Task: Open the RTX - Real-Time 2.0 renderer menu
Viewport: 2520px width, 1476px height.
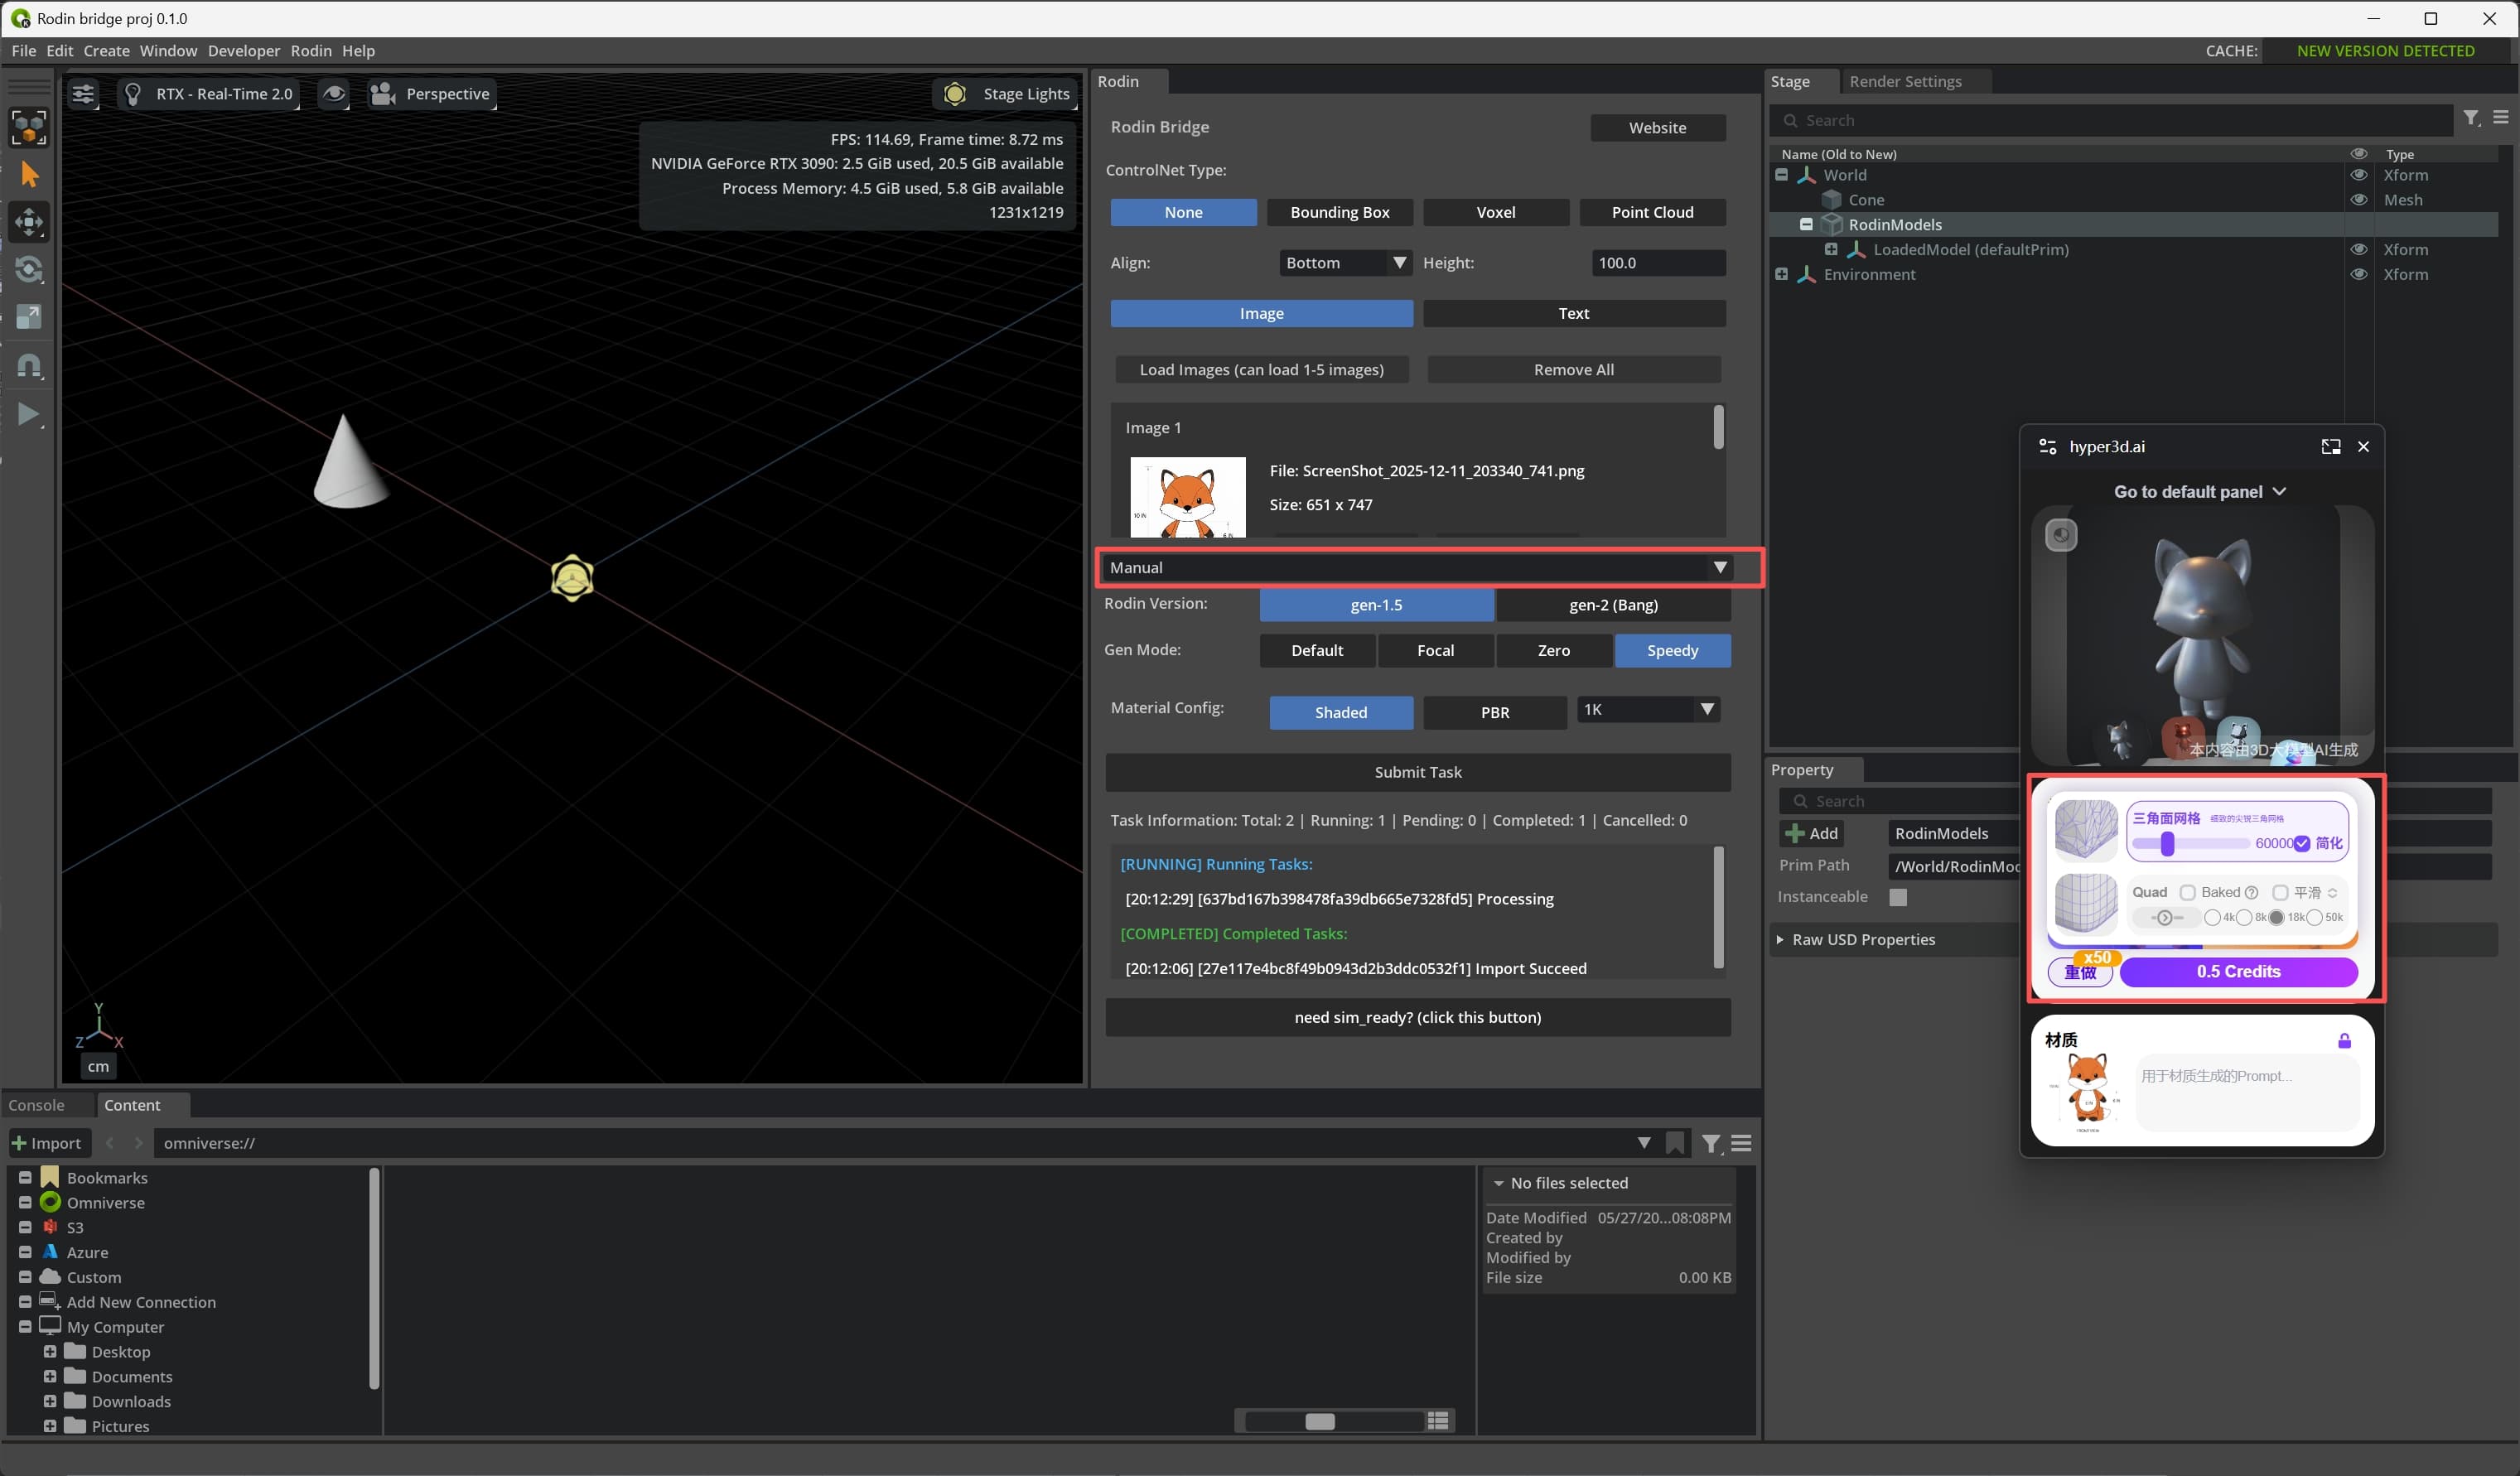Action: pyautogui.click(x=209, y=94)
